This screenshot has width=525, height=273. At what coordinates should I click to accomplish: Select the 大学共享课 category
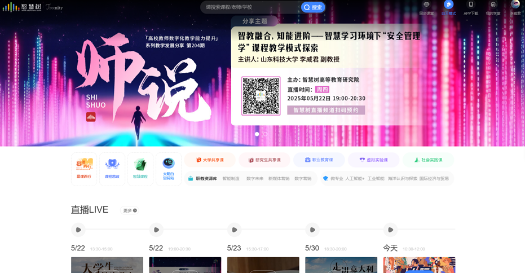point(210,160)
